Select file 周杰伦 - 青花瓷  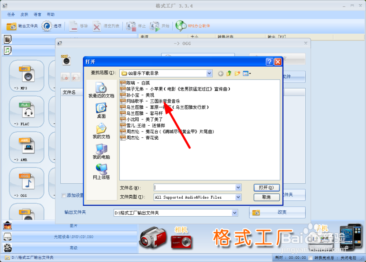coord(139,138)
